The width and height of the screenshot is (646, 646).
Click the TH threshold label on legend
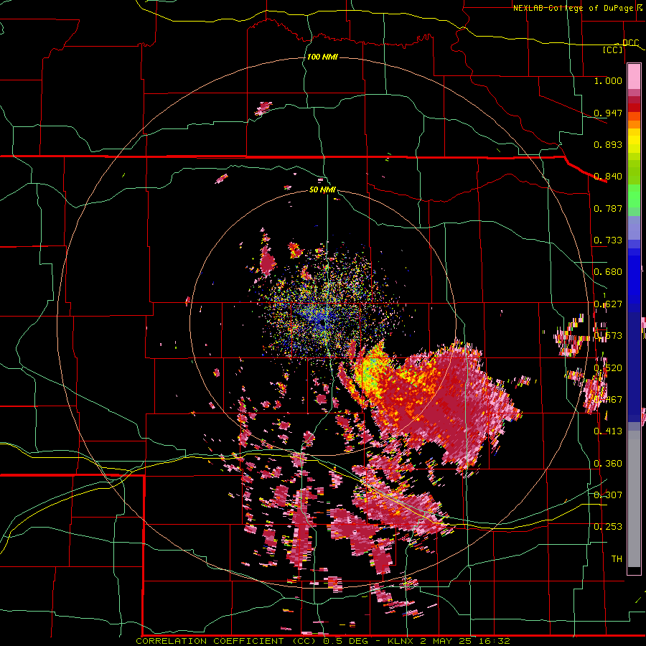617,559
